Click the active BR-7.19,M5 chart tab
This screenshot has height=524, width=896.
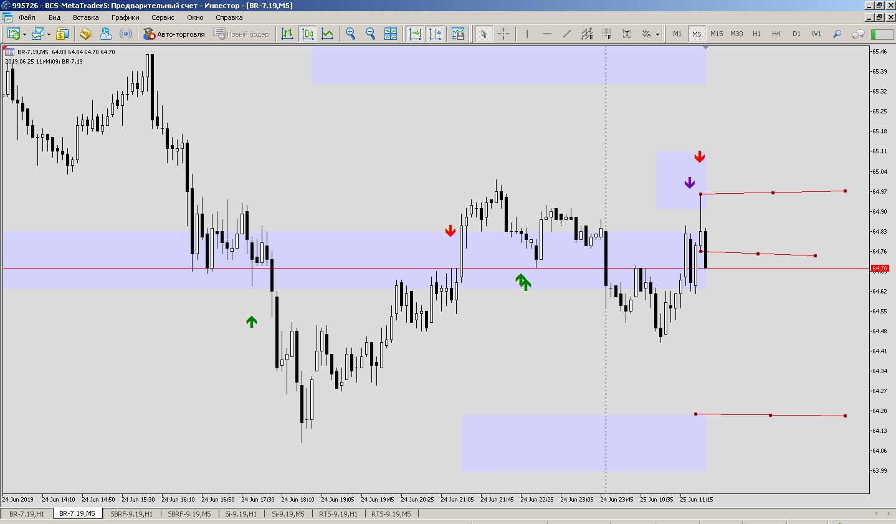(x=77, y=514)
